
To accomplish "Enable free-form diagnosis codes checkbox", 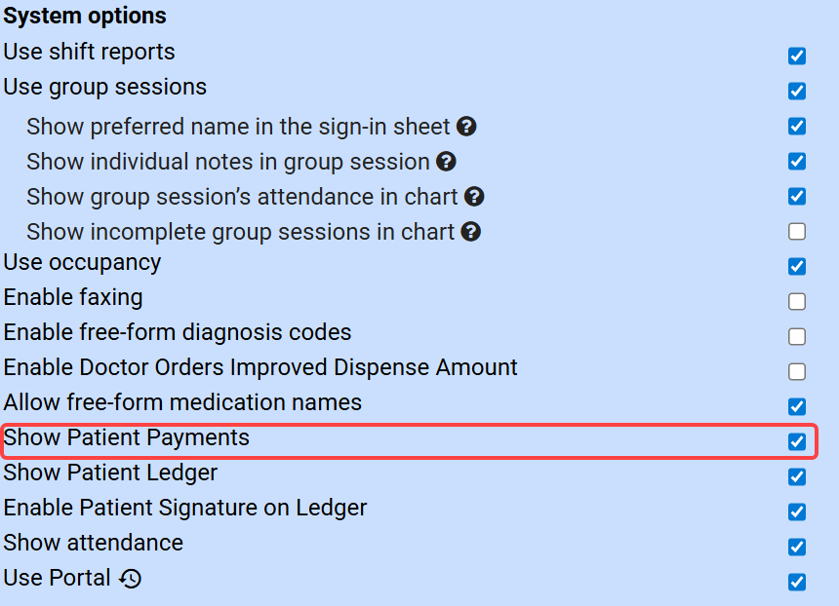I will point(797,336).
